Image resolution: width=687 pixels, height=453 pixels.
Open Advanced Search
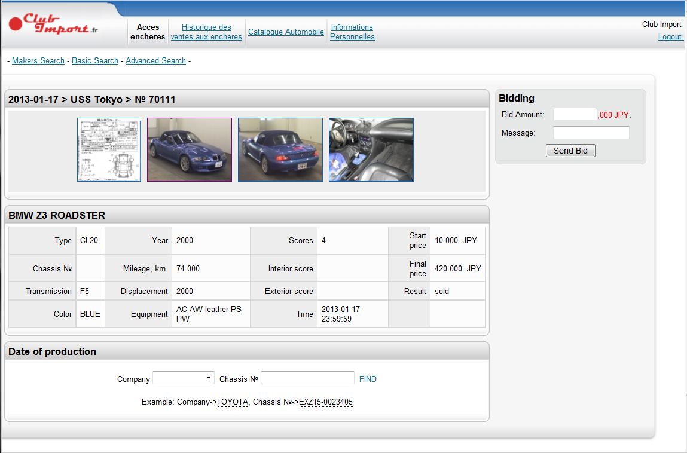pos(155,61)
